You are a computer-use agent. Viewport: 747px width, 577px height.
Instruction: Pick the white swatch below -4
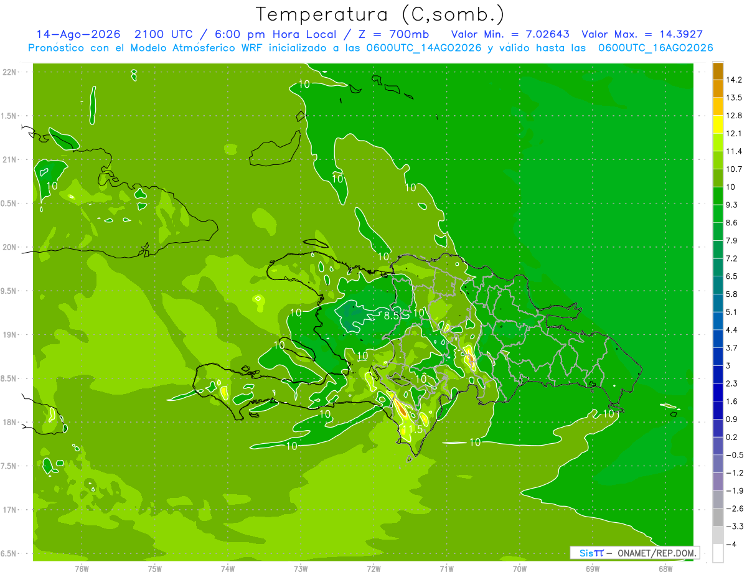(x=718, y=553)
